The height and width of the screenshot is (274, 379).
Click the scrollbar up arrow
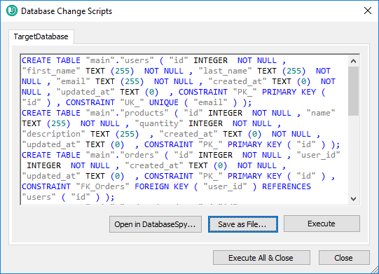tap(353, 61)
